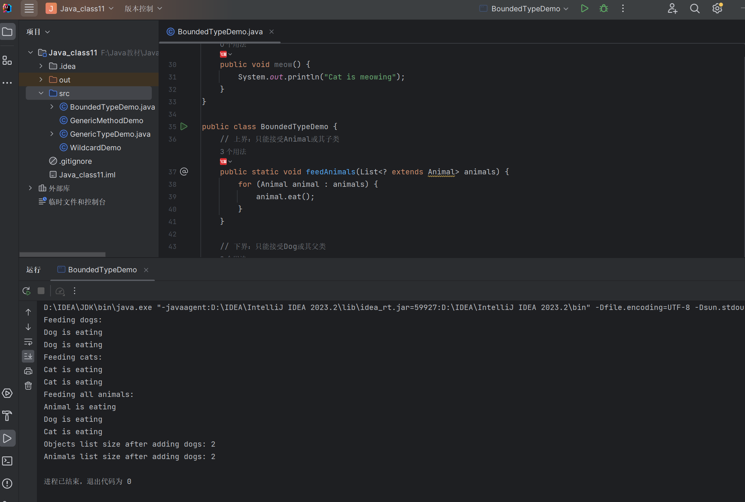The width and height of the screenshot is (745, 502).
Task: Click the green Run button in top toolbar
Action: coord(585,8)
